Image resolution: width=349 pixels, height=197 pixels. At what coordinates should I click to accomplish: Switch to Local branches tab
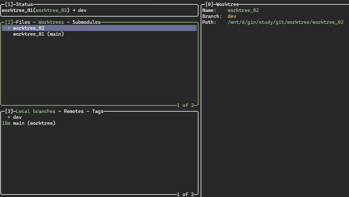pos(36,111)
